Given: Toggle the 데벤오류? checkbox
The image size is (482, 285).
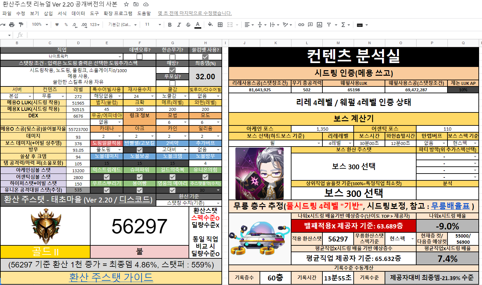Looking at the screenshot, I should pyautogui.click(x=139, y=57).
